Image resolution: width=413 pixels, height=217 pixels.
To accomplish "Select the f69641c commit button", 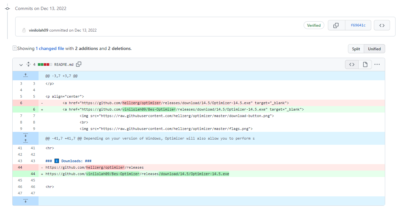I will pos(358,25).
